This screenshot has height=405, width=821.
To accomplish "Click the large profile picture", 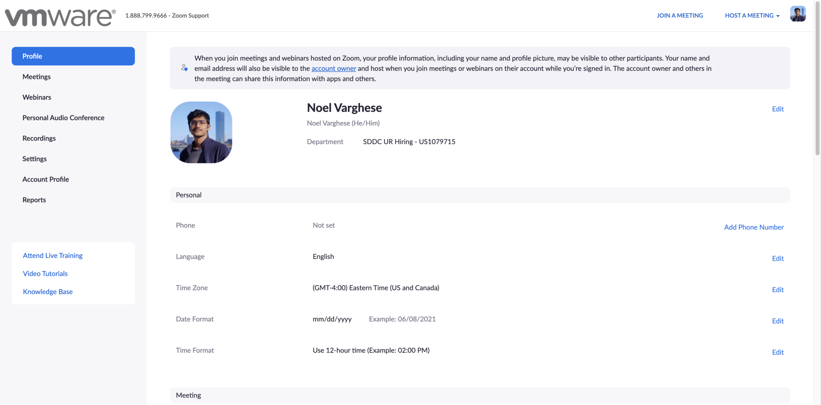I will [x=201, y=132].
